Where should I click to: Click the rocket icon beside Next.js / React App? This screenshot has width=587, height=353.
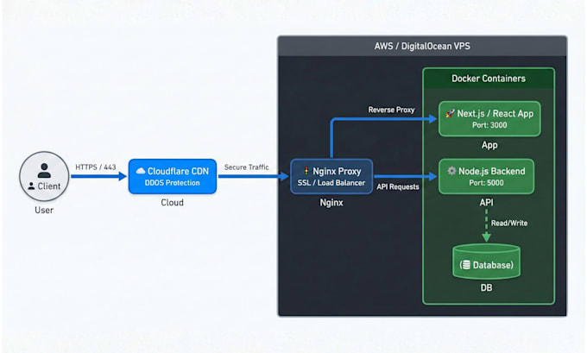pos(450,113)
